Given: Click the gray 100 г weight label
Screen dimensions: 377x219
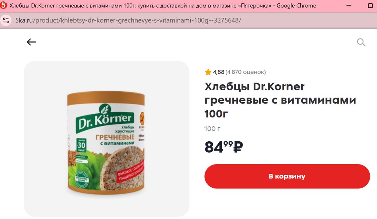Looking at the screenshot, I should pyautogui.click(x=212, y=128).
